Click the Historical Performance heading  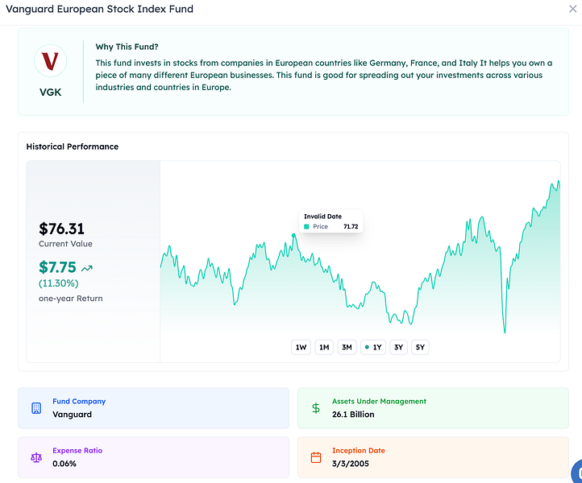point(73,147)
